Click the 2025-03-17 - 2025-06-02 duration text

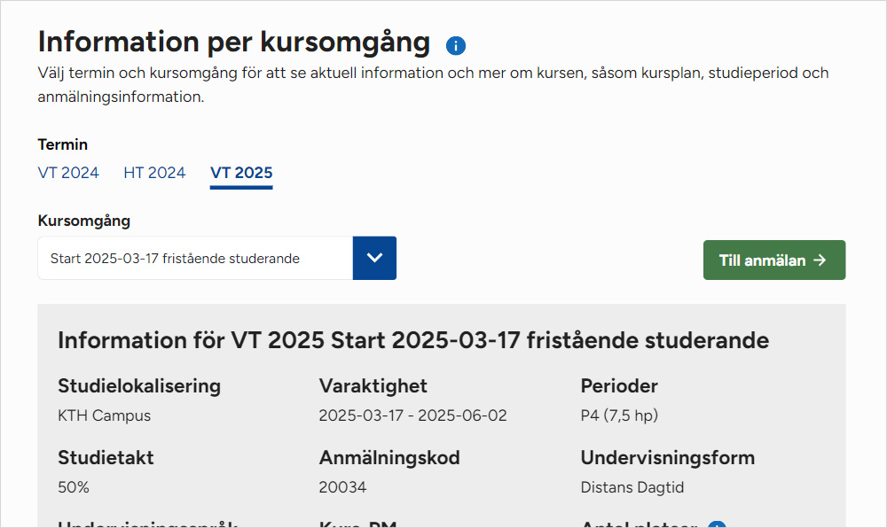pyautogui.click(x=412, y=415)
